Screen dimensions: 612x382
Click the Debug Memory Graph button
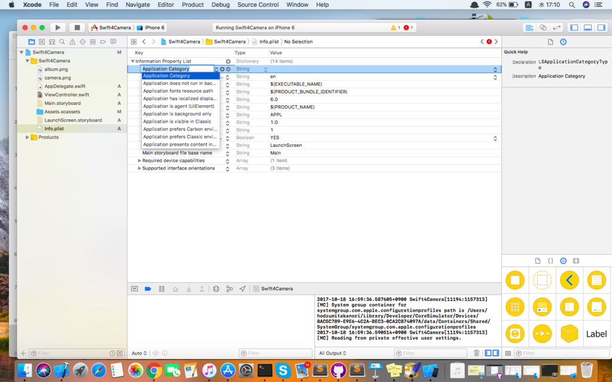pyautogui.click(x=229, y=289)
